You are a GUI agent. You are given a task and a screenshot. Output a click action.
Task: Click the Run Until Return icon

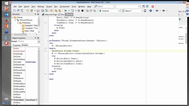(x=94, y=11)
